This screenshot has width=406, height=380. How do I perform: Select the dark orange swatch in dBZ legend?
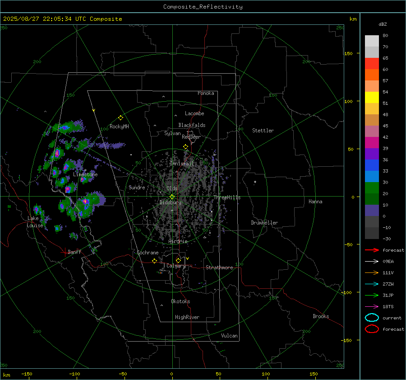[372, 75]
